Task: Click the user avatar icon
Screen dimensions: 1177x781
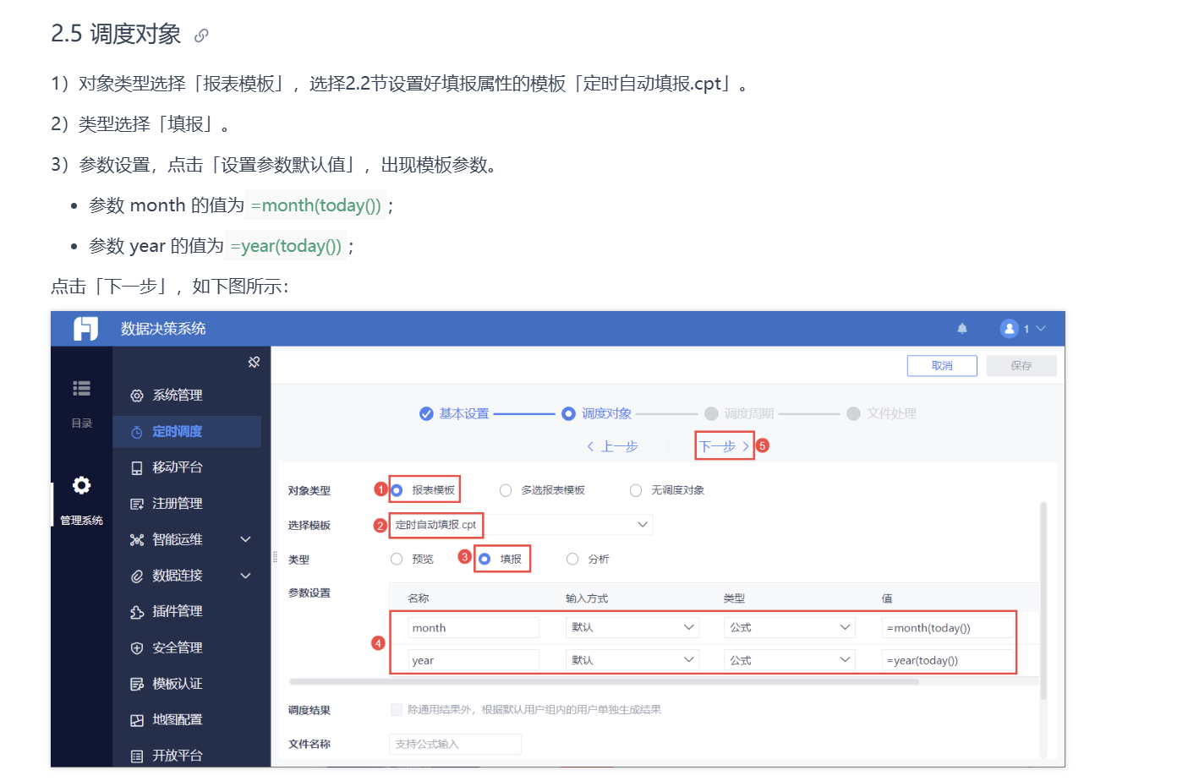Action: [1009, 329]
